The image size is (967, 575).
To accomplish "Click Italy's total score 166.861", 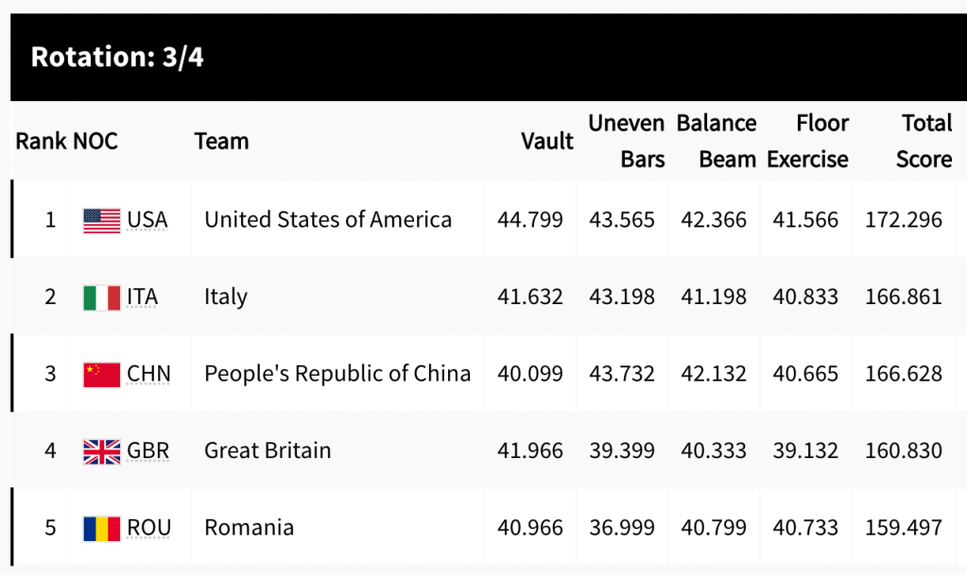I will pos(904,297).
